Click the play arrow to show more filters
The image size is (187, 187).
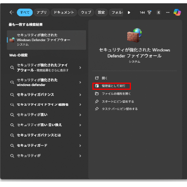[129, 12]
